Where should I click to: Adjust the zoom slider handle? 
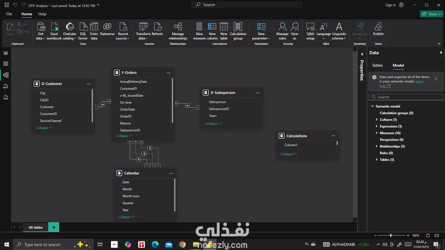(391, 236)
